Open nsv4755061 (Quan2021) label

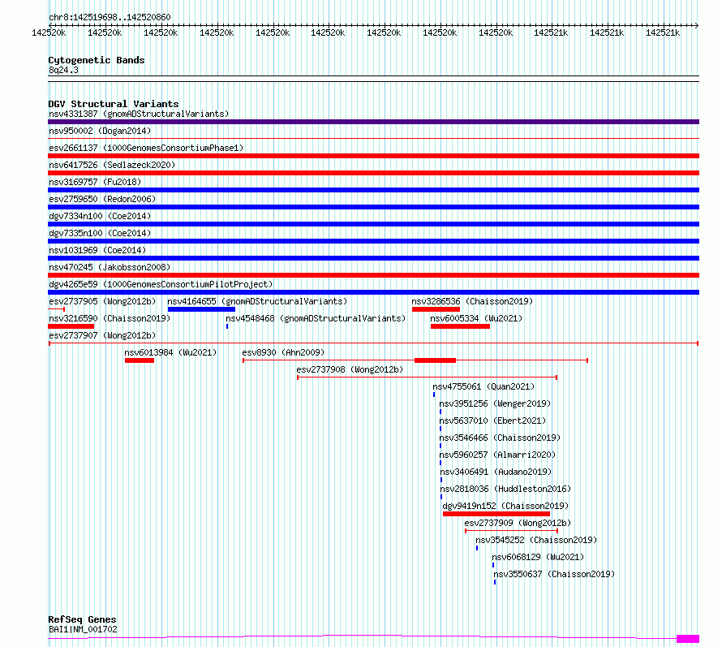click(x=483, y=386)
